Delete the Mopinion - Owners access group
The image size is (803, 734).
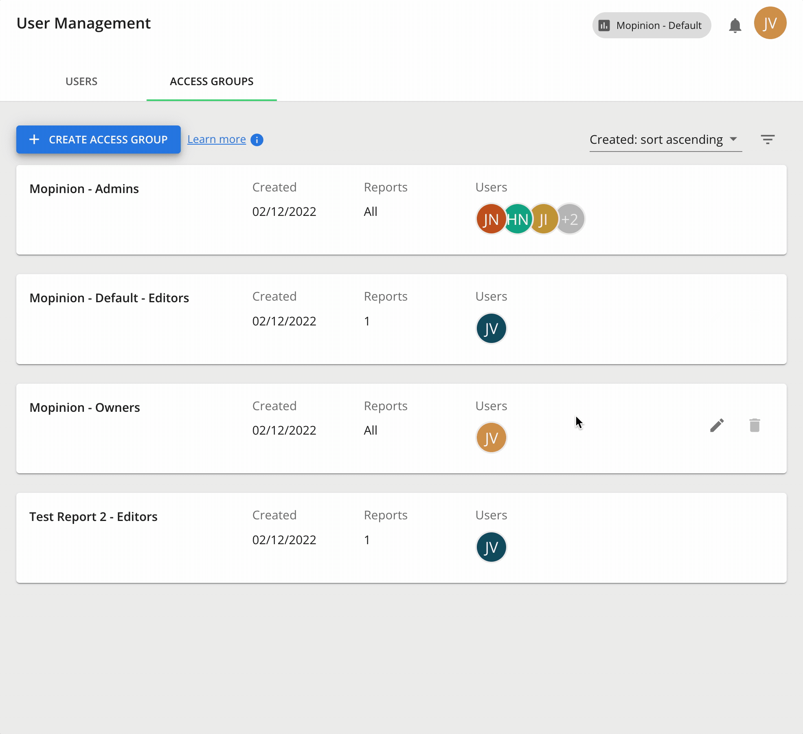pos(755,425)
